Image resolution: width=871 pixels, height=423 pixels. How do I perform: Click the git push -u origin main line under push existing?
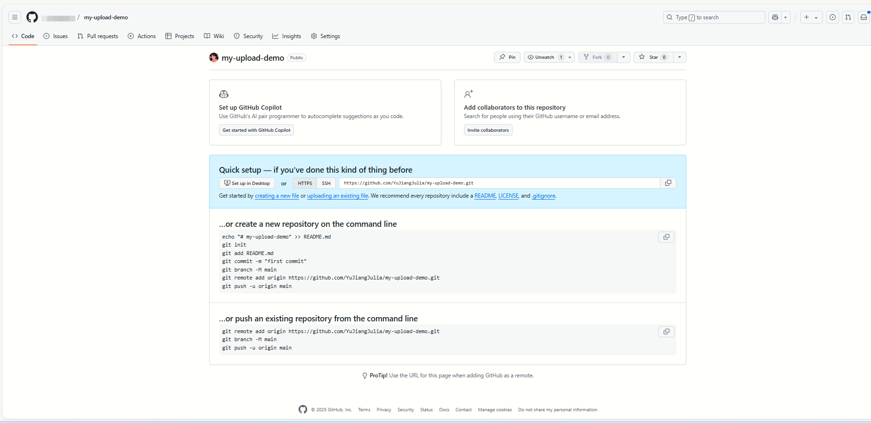click(257, 348)
